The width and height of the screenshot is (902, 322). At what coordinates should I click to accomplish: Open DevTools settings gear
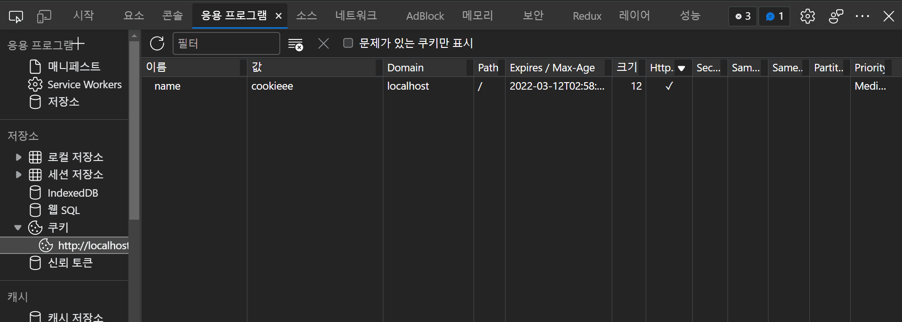tap(807, 16)
